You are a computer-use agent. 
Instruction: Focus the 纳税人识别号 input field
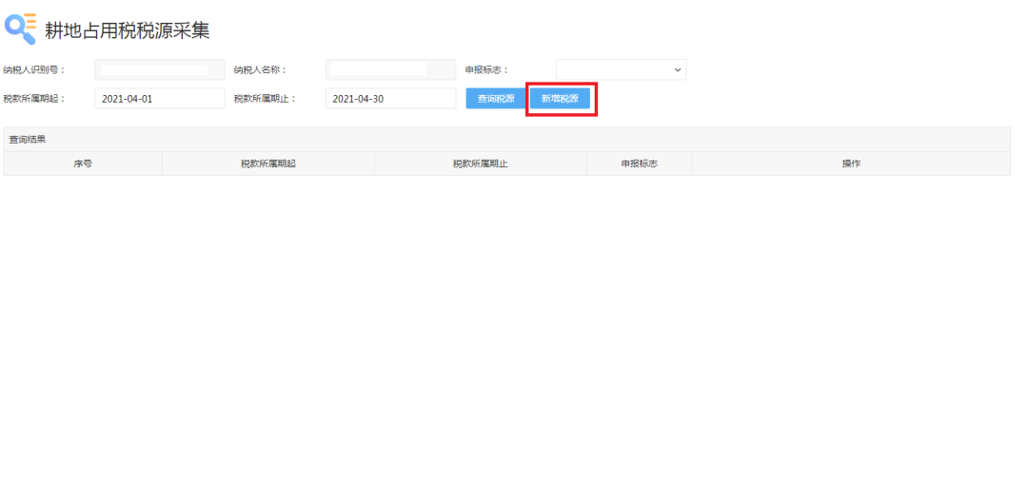(159, 69)
